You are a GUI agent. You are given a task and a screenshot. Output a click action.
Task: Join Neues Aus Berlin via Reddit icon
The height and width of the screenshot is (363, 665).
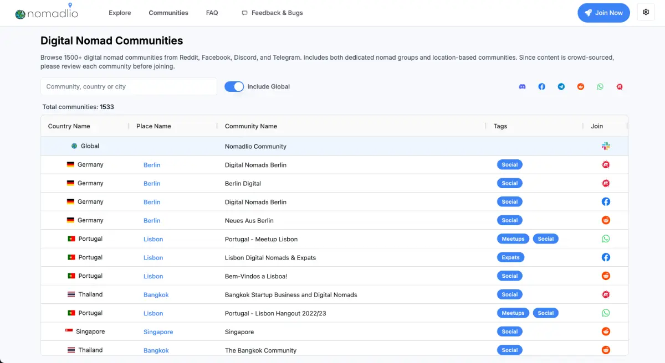coord(606,220)
